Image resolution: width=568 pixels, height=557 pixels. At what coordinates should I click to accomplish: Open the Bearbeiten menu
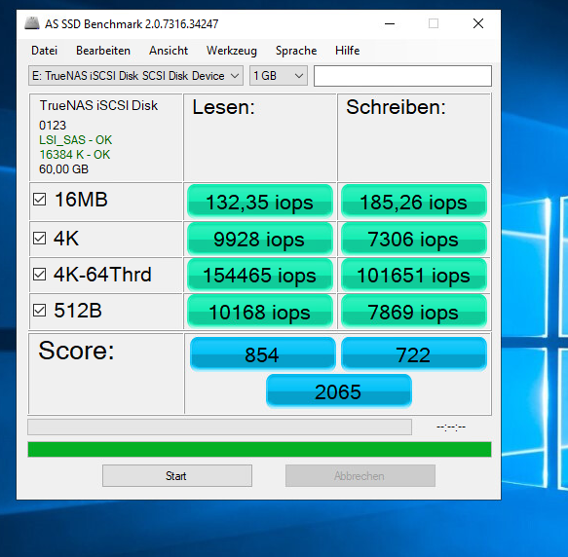103,51
